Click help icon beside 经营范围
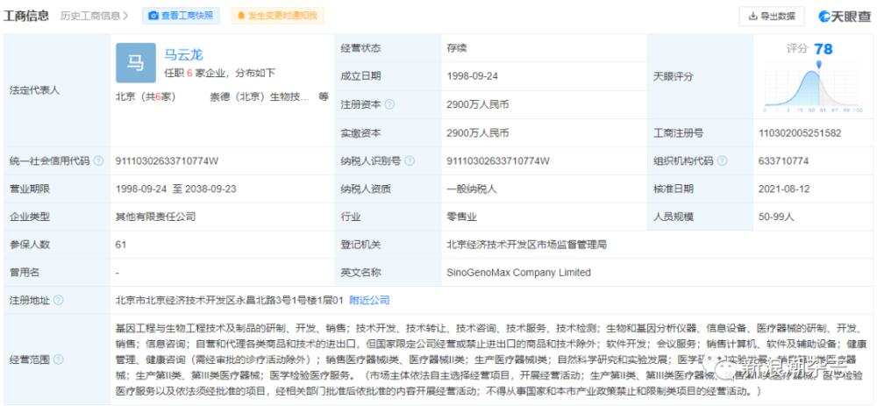 pos(58,359)
